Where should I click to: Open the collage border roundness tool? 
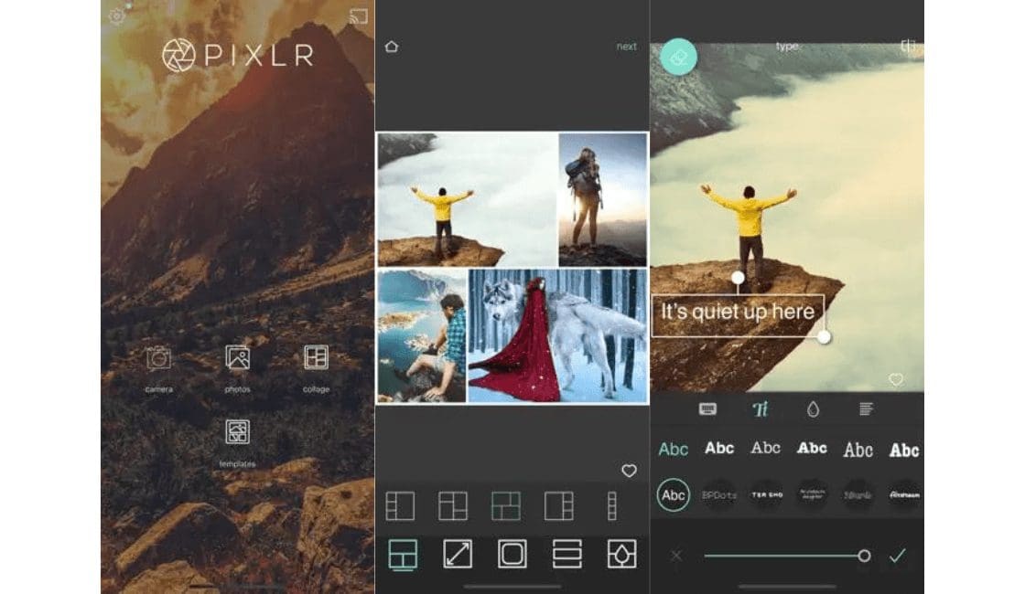(512, 554)
